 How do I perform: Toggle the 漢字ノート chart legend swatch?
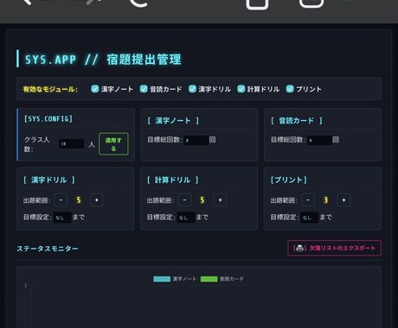(162, 279)
